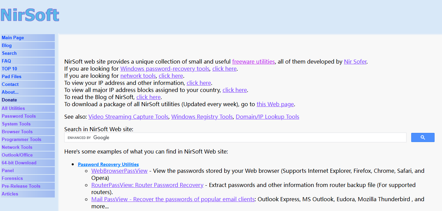The image size is (442, 211).
Task: Open 'this Web page' package download link
Action: [275, 104]
